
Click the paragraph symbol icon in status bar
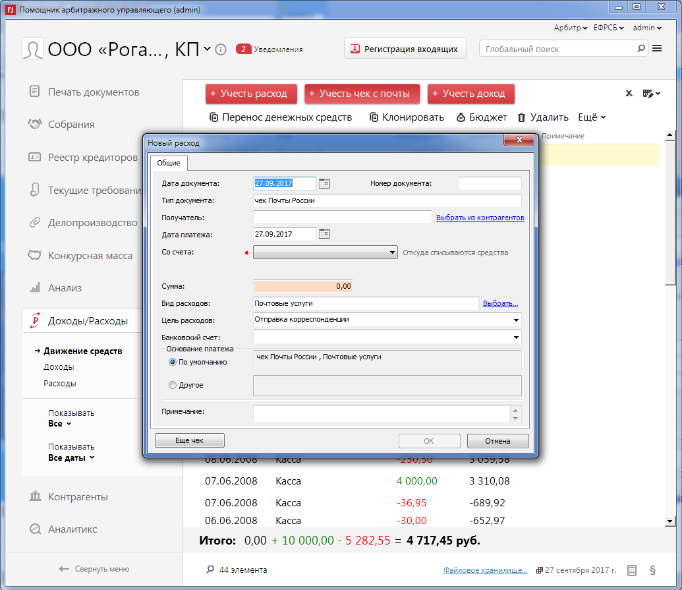[x=652, y=570]
